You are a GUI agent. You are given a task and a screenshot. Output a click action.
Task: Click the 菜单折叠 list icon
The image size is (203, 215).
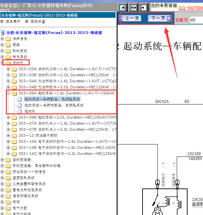(x=27, y=21)
